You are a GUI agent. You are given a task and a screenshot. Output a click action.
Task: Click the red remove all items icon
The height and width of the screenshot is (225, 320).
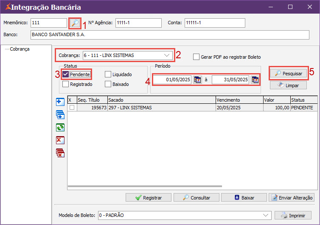click(x=60, y=153)
